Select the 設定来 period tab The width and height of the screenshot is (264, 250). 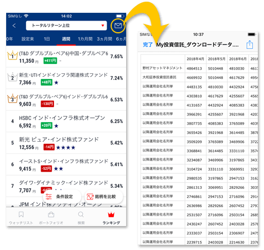(x=28, y=39)
